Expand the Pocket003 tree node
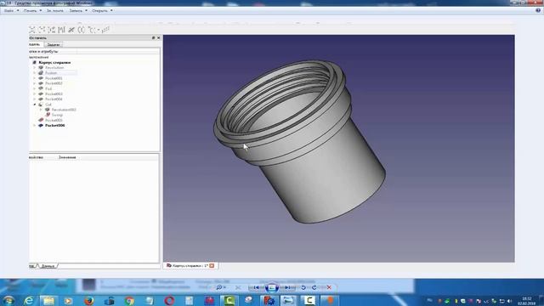Screen dimensions: 544x306 pos(34,94)
